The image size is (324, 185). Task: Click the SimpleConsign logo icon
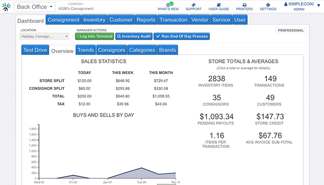(x=6, y=8)
